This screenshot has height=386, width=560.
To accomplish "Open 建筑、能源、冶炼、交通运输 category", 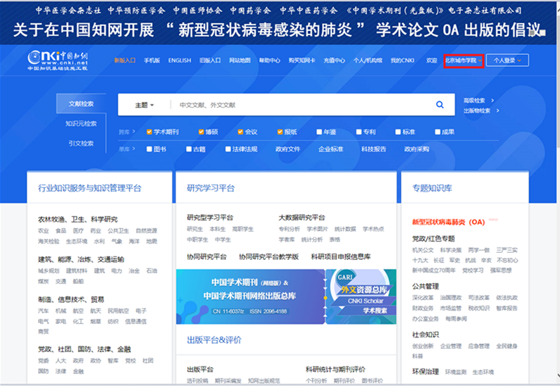I will (x=81, y=259).
